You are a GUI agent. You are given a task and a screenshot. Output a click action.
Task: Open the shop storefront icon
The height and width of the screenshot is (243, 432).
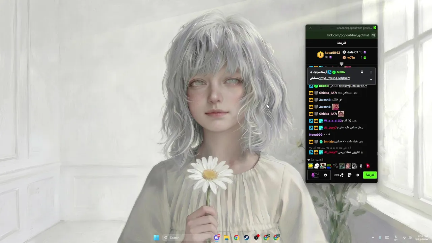pos(350,175)
